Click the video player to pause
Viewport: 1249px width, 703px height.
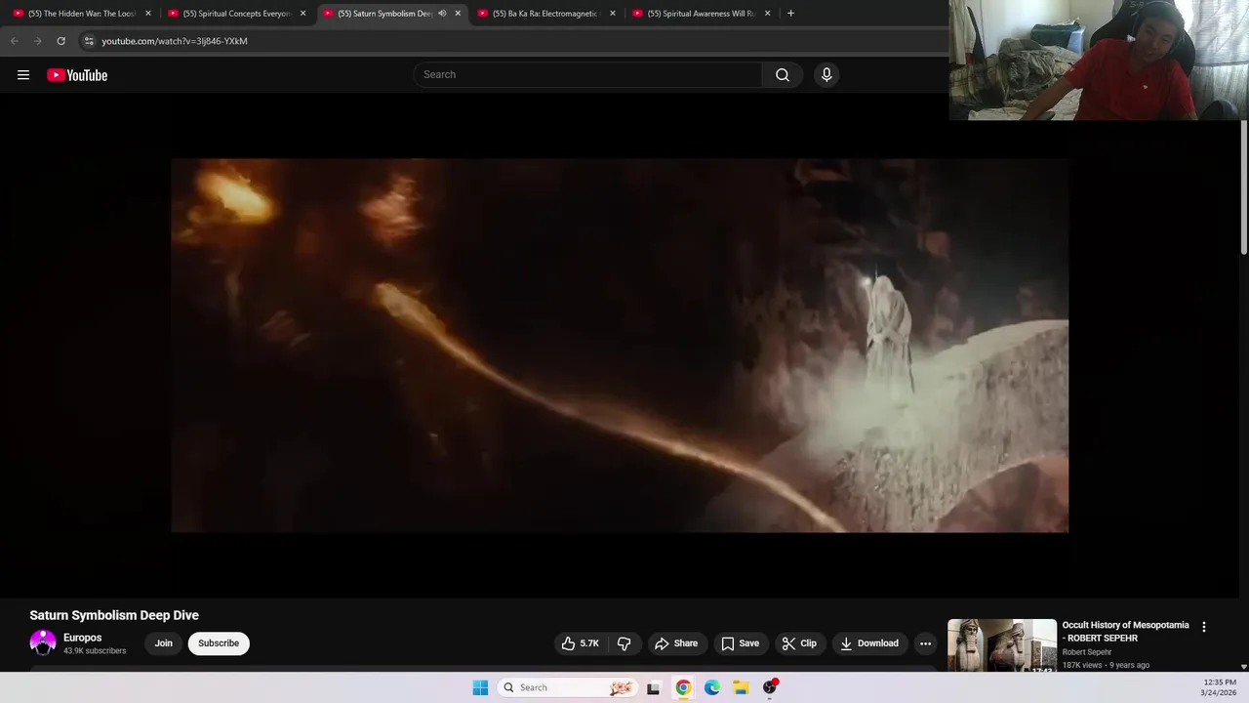(620, 346)
